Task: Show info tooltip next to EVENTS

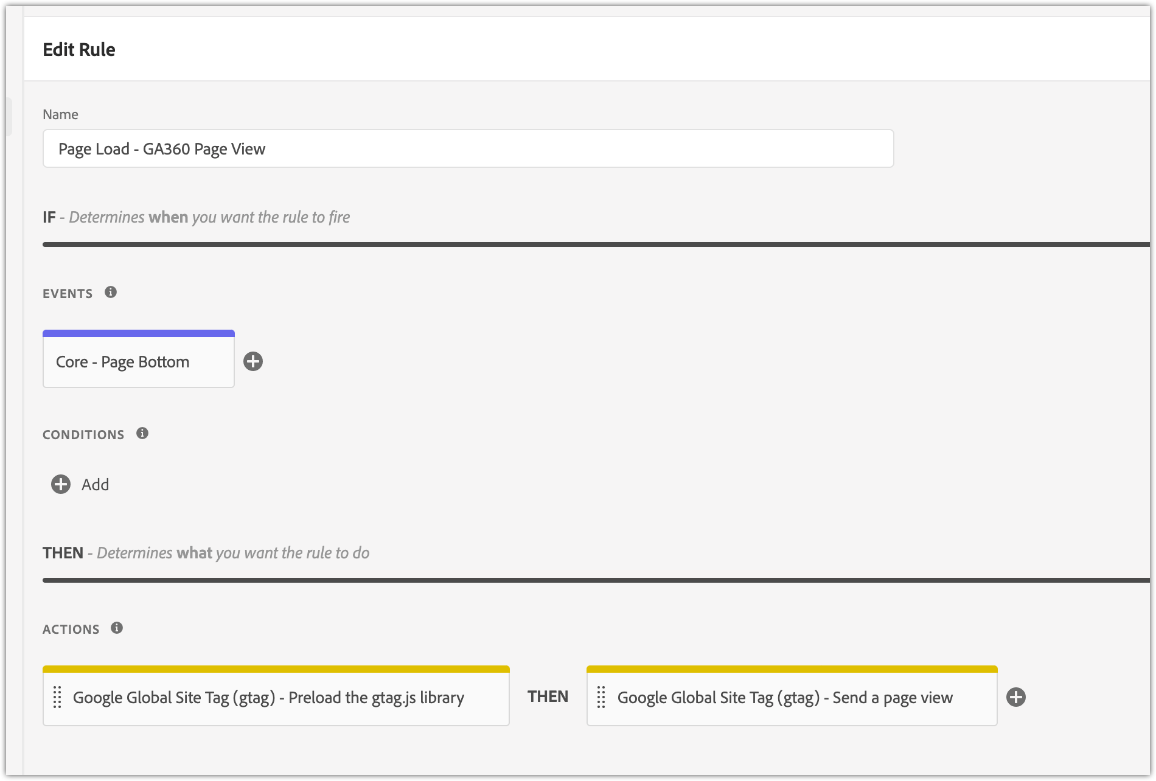Action: coord(111,292)
